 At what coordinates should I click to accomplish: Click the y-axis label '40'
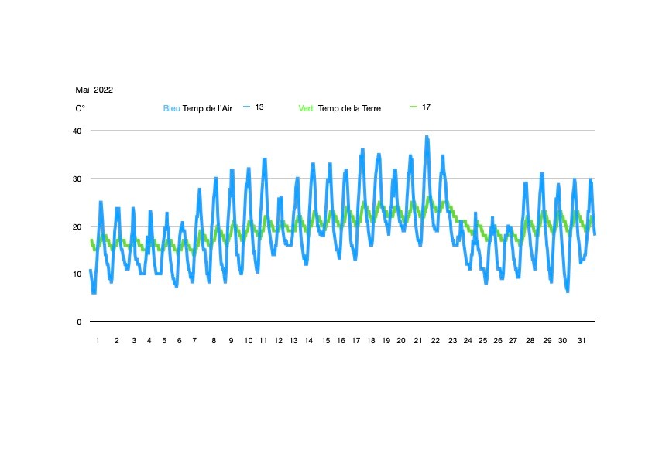pyautogui.click(x=77, y=131)
